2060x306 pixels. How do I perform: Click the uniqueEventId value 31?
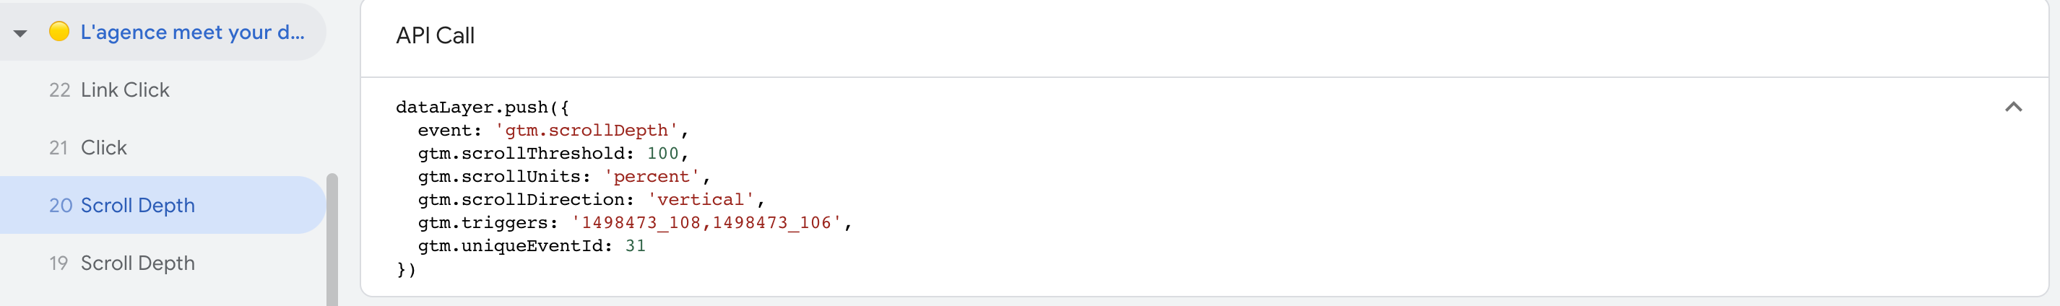(x=636, y=246)
